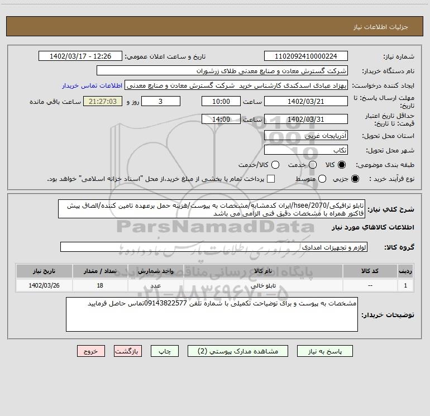Viewport: 430px width, 416px height.
Task: Click the requester field بهزاد عبادی اسدکندی
Action: (x=236, y=85)
